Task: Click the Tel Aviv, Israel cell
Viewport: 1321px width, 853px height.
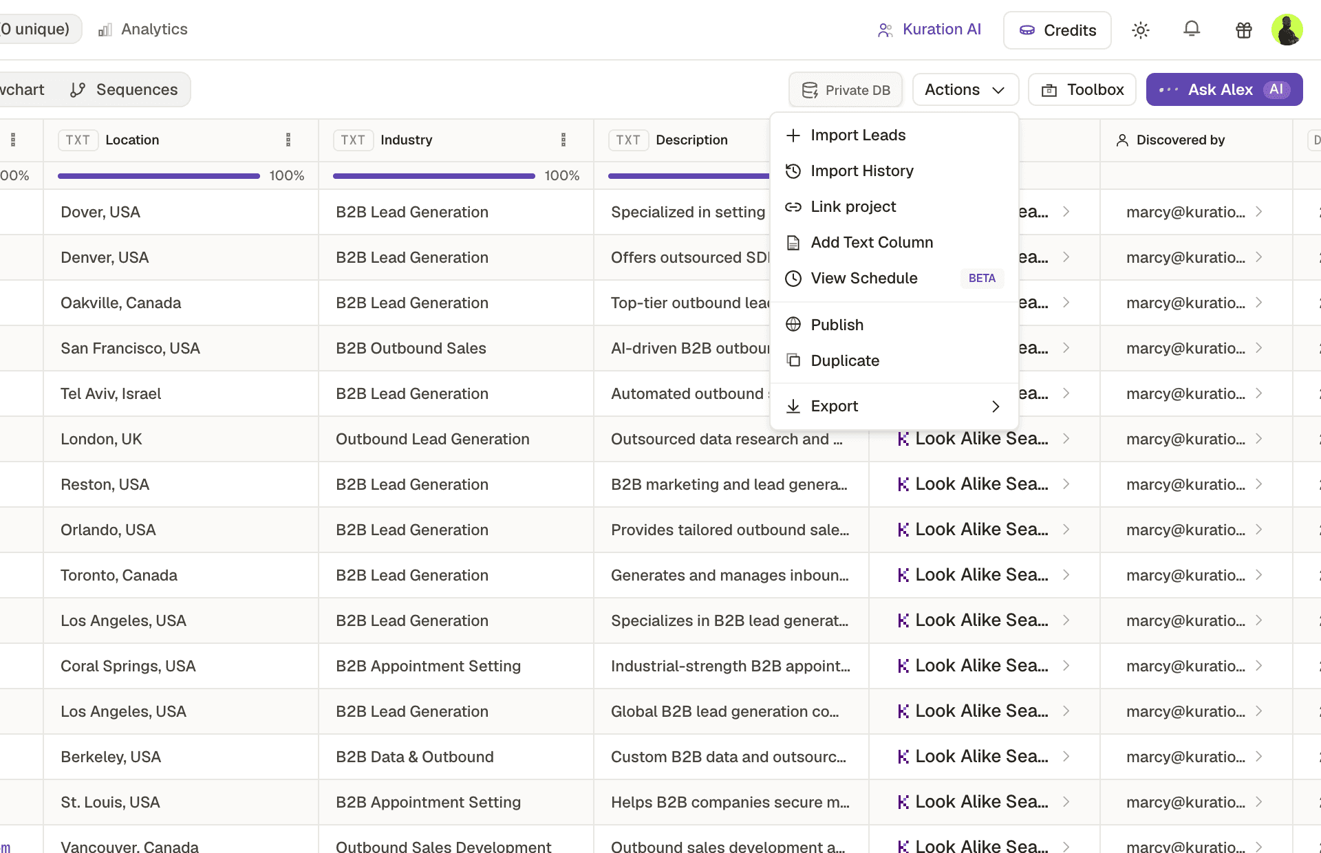Action: [181, 394]
